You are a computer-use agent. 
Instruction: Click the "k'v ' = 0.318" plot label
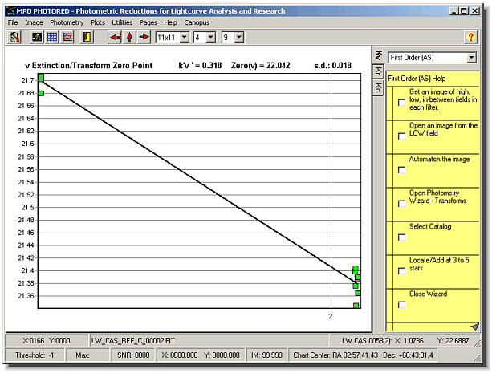(x=200, y=66)
